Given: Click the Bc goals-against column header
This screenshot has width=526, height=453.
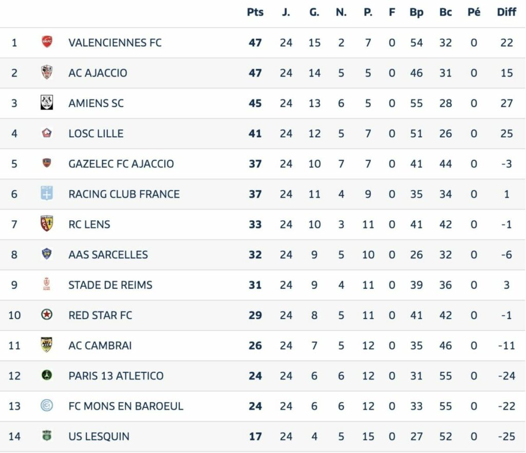Looking at the screenshot, I should 446,12.
